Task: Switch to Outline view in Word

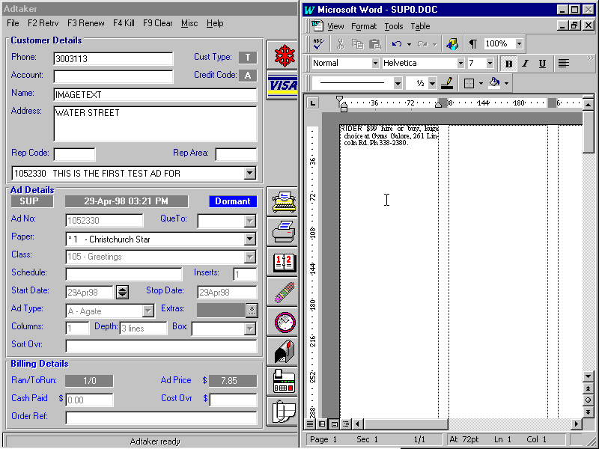Action: pyautogui.click(x=346, y=424)
